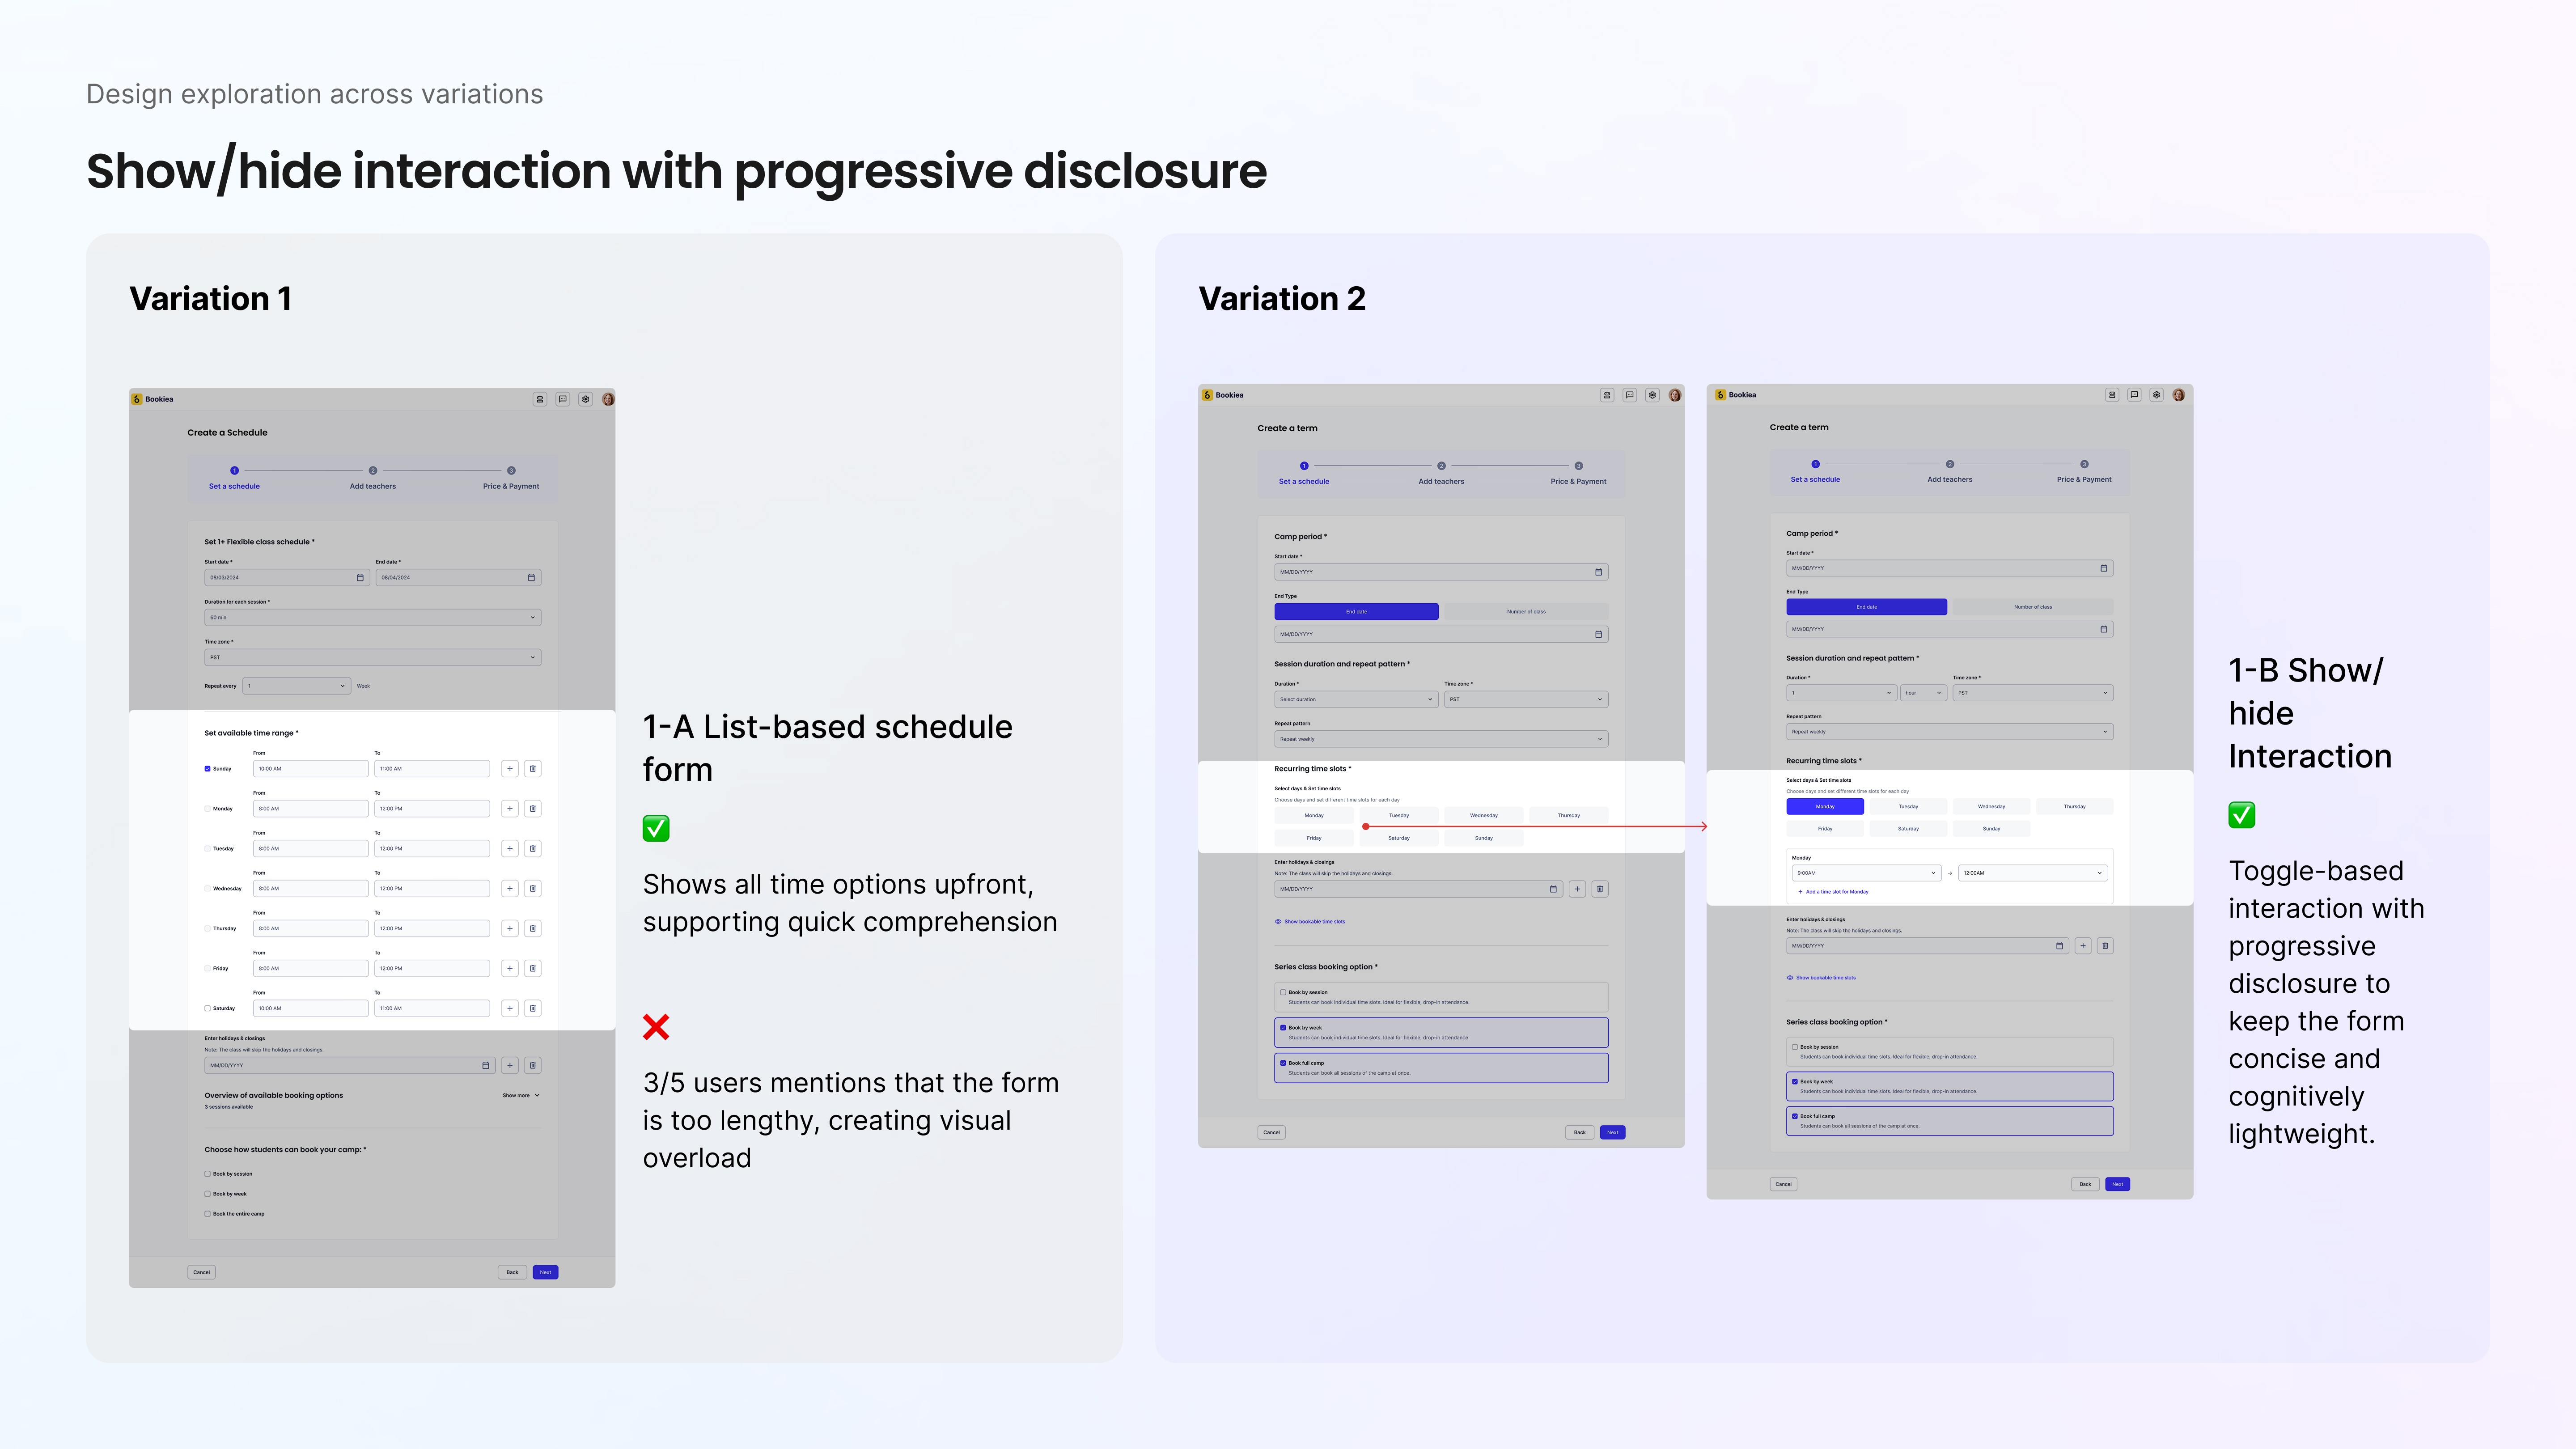Image resolution: width=2576 pixels, height=1449 pixels.
Task: Click the calendar icon in the Variation 1 Start date field
Action: click(361, 578)
